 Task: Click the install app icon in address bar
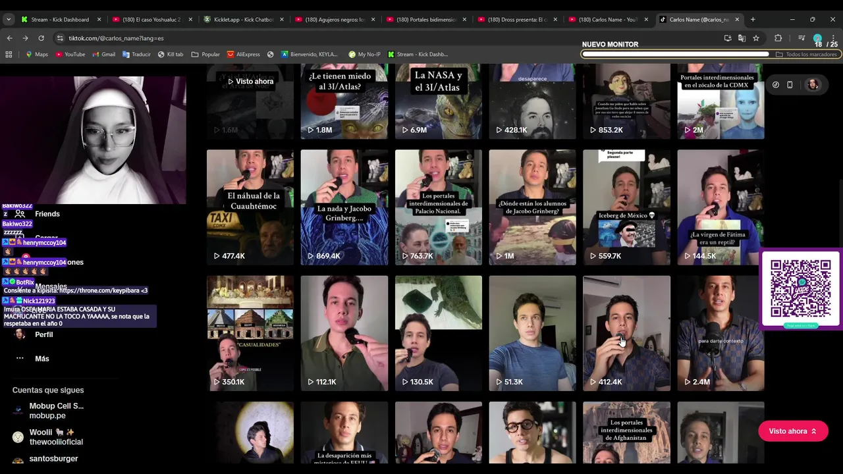[728, 38]
